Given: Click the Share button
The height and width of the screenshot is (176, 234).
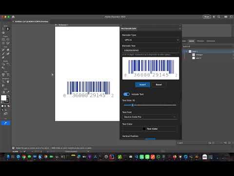Looking at the screenshot, I should 207,17.
